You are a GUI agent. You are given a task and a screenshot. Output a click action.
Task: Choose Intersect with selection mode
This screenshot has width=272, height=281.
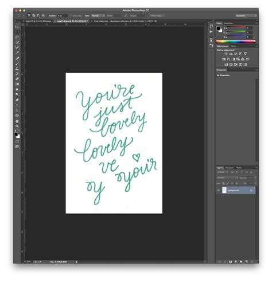click(x=44, y=15)
